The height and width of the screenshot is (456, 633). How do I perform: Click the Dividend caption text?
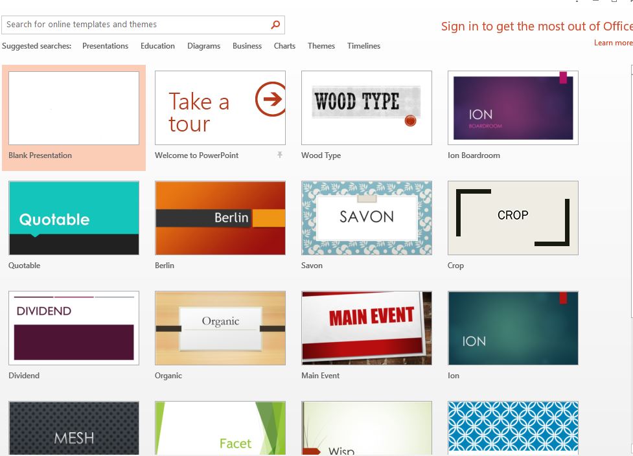pos(24,376)
